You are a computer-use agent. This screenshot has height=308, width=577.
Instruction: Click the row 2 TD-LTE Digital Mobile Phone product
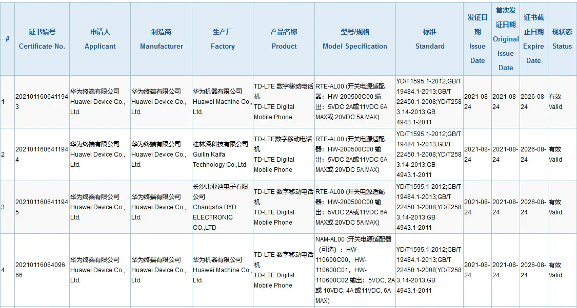(x=284, y=155)
